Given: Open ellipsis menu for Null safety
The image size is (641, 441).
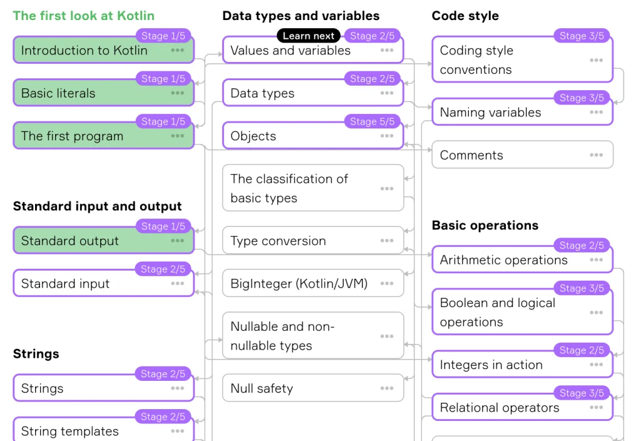Looking at the screenshot, I should tap(387, 388).
